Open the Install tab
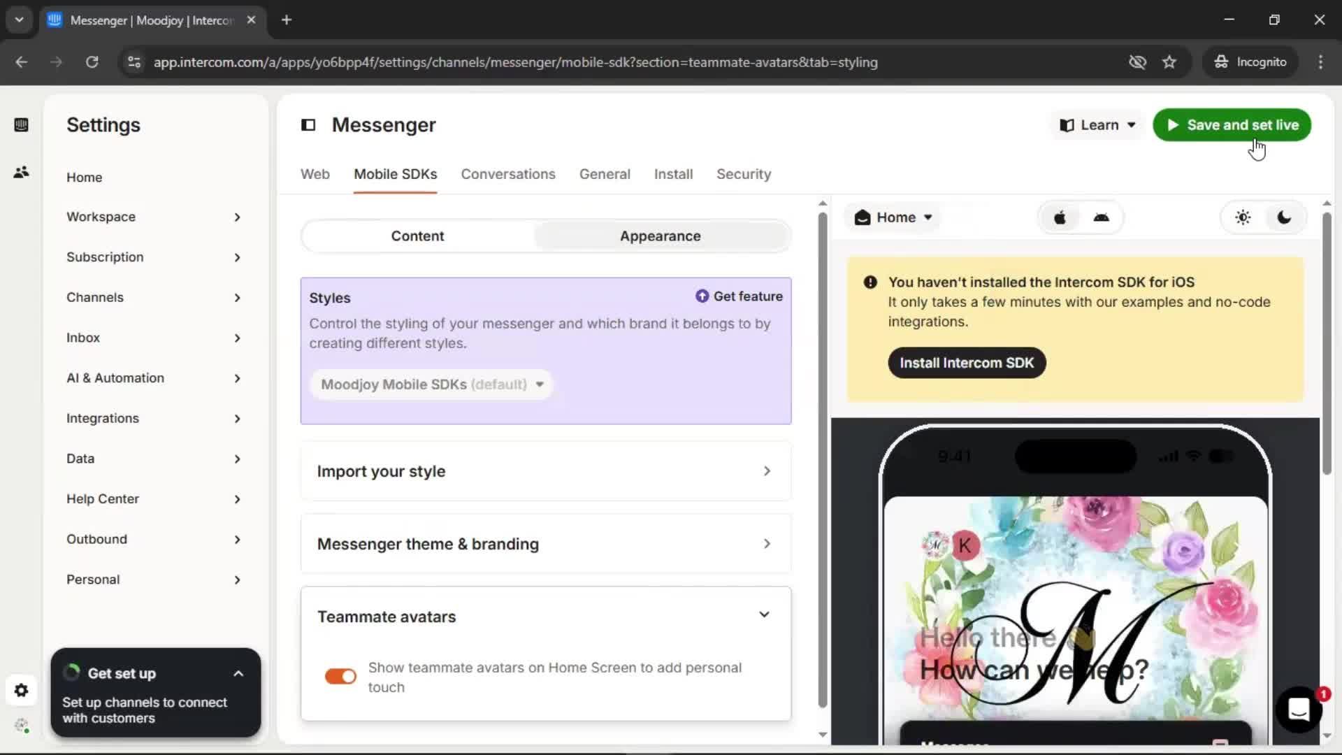1342x755 pixels. coord(673,174)
